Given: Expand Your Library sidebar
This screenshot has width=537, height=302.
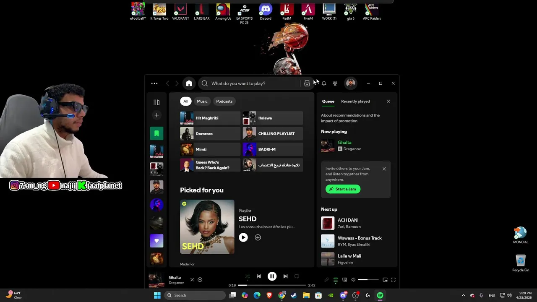Looking at the screenshot, I should pyautogui.click(x=156, y=102).
